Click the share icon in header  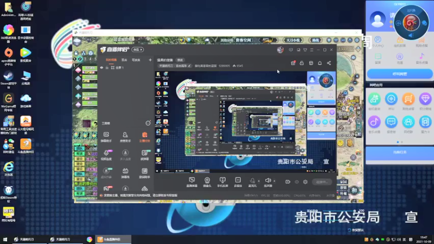pyautogui.click(x=329, y=63)
